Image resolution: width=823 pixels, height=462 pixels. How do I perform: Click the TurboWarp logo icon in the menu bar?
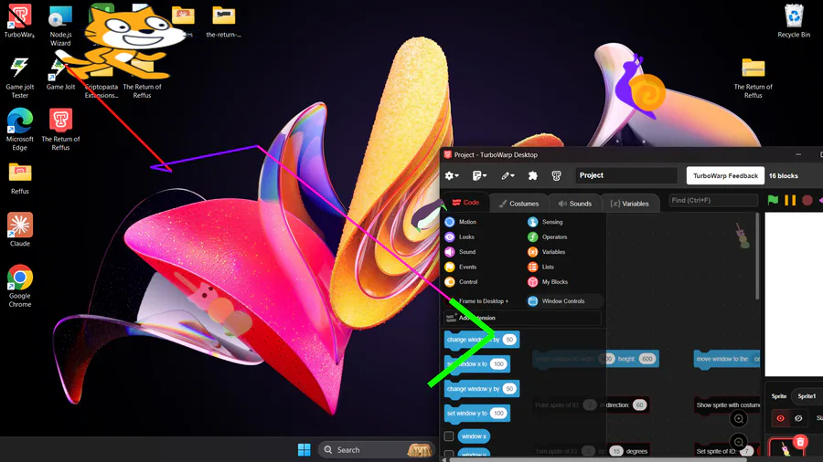[x=556, y=175]
